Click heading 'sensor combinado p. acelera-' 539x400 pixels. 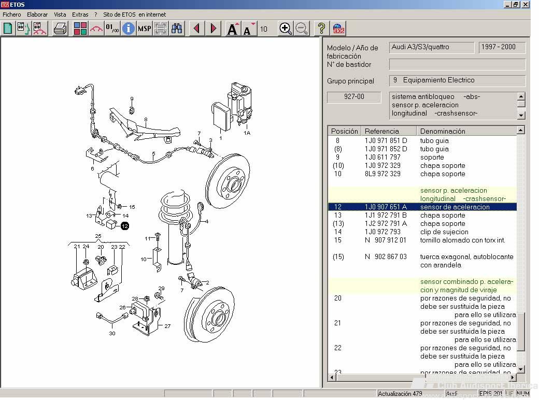466,281
